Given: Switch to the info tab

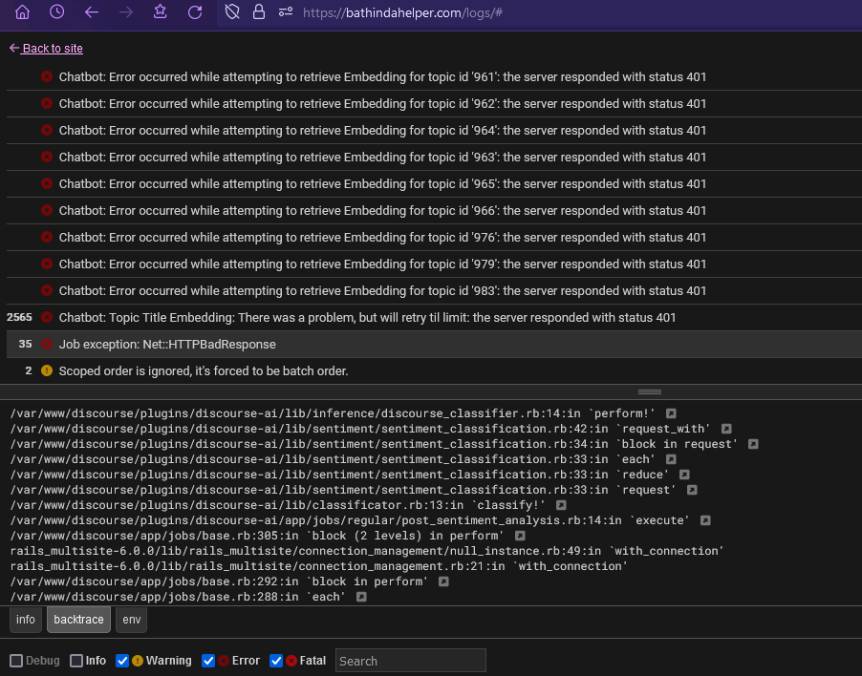Looking at the screenshot, I should click(25, 620).
